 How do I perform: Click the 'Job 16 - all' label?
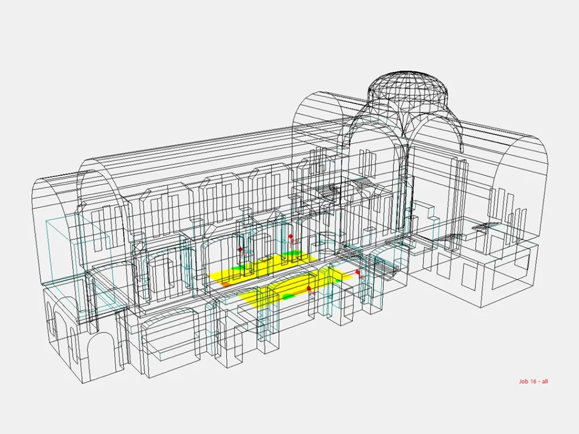click(x=533, y=381)
